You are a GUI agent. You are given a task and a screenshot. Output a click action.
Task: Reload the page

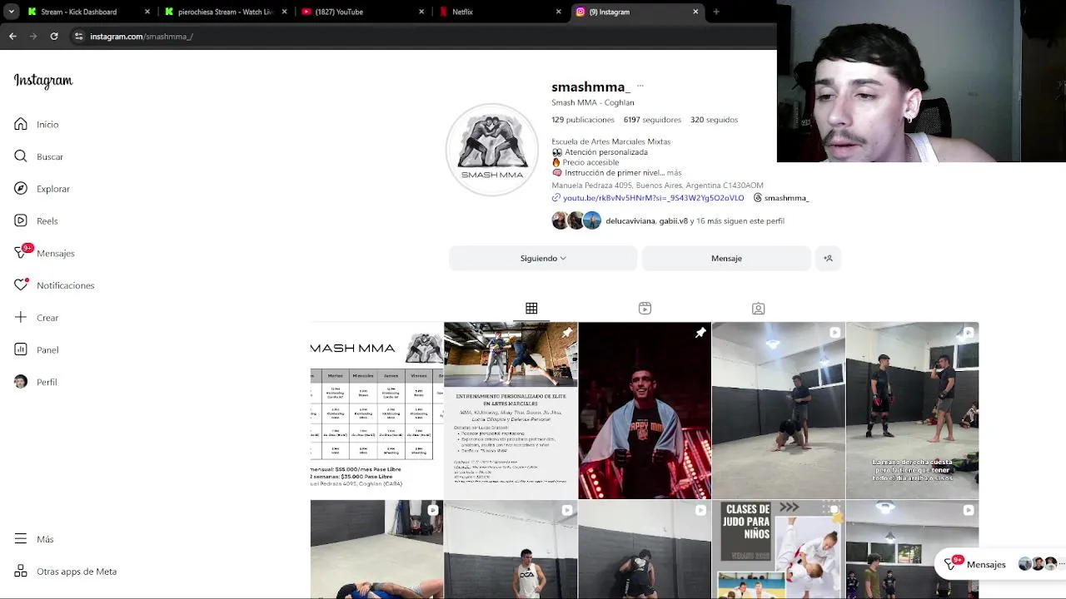(x=54, y=36)
